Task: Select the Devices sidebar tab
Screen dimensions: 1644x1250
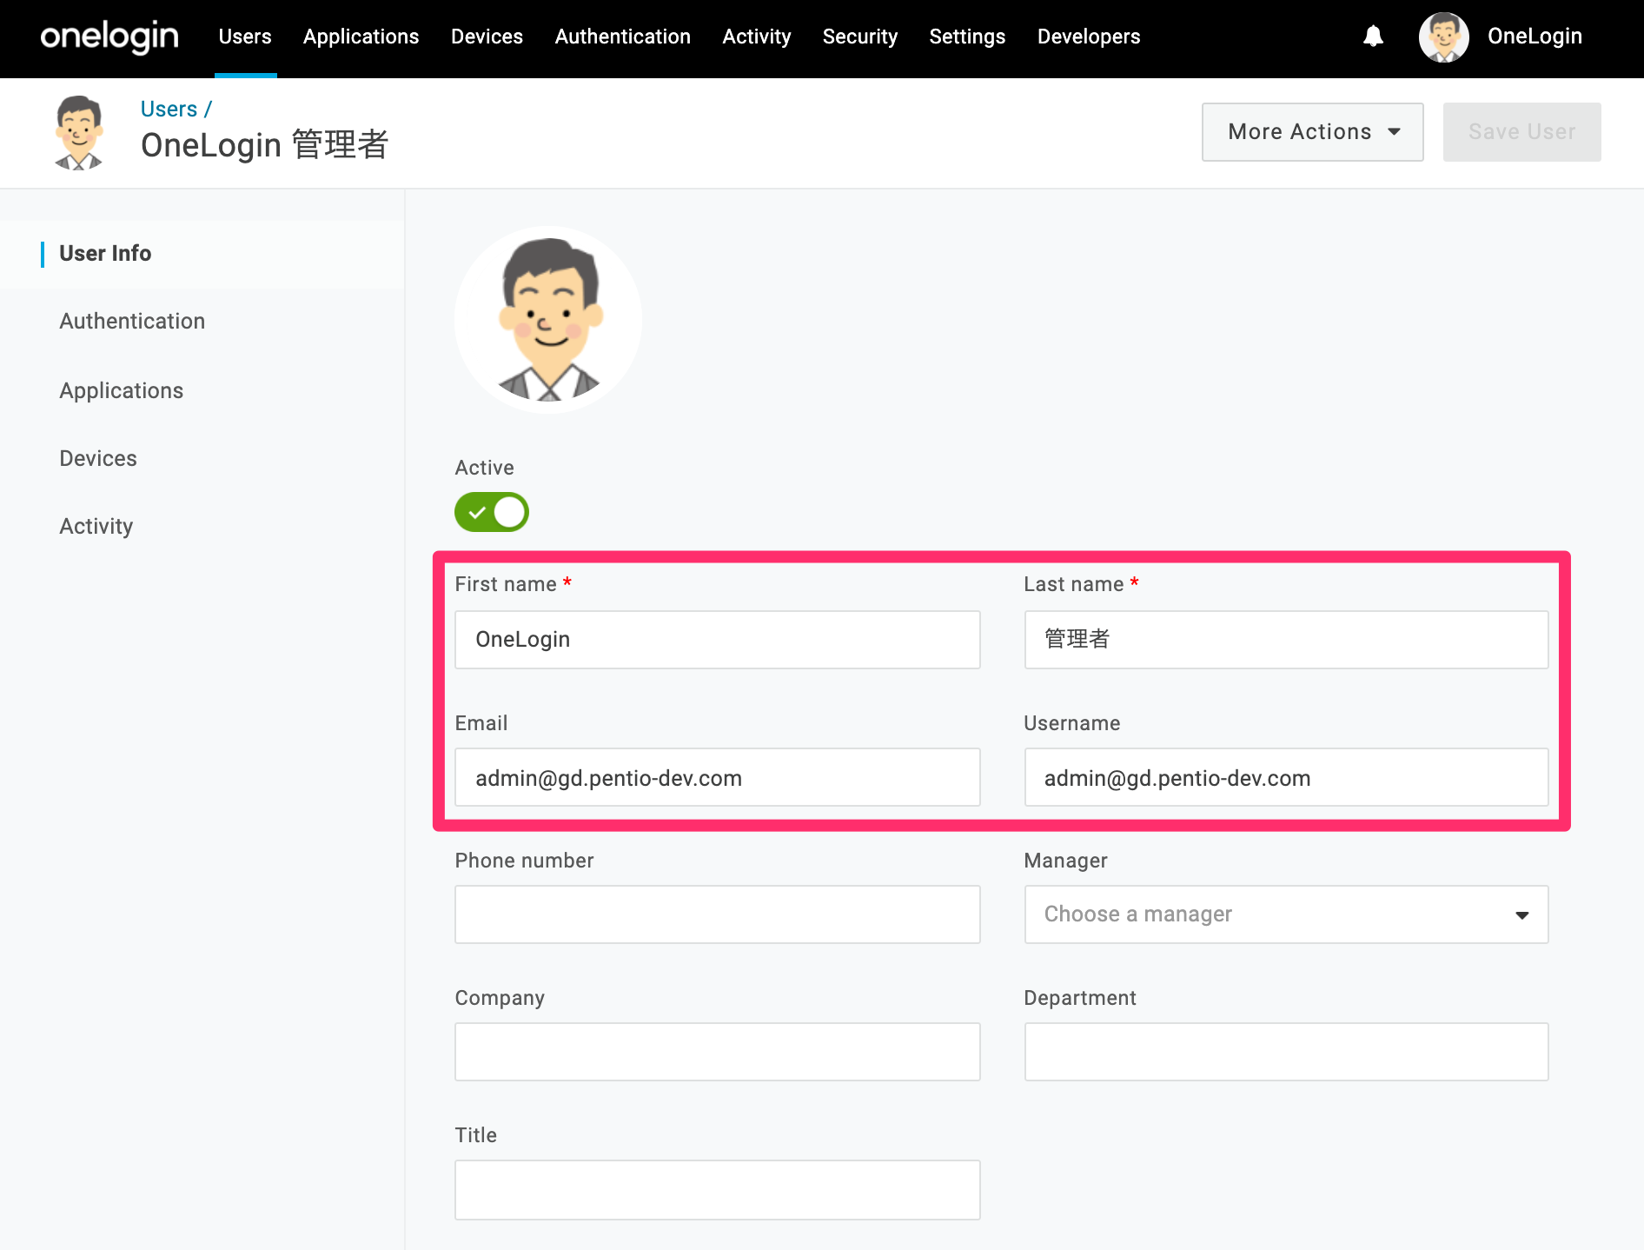Action: coord(98,459)
